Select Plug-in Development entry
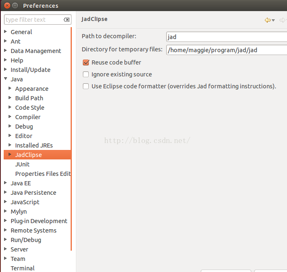This screenshot has height=272, width=287. pos(39,221)
